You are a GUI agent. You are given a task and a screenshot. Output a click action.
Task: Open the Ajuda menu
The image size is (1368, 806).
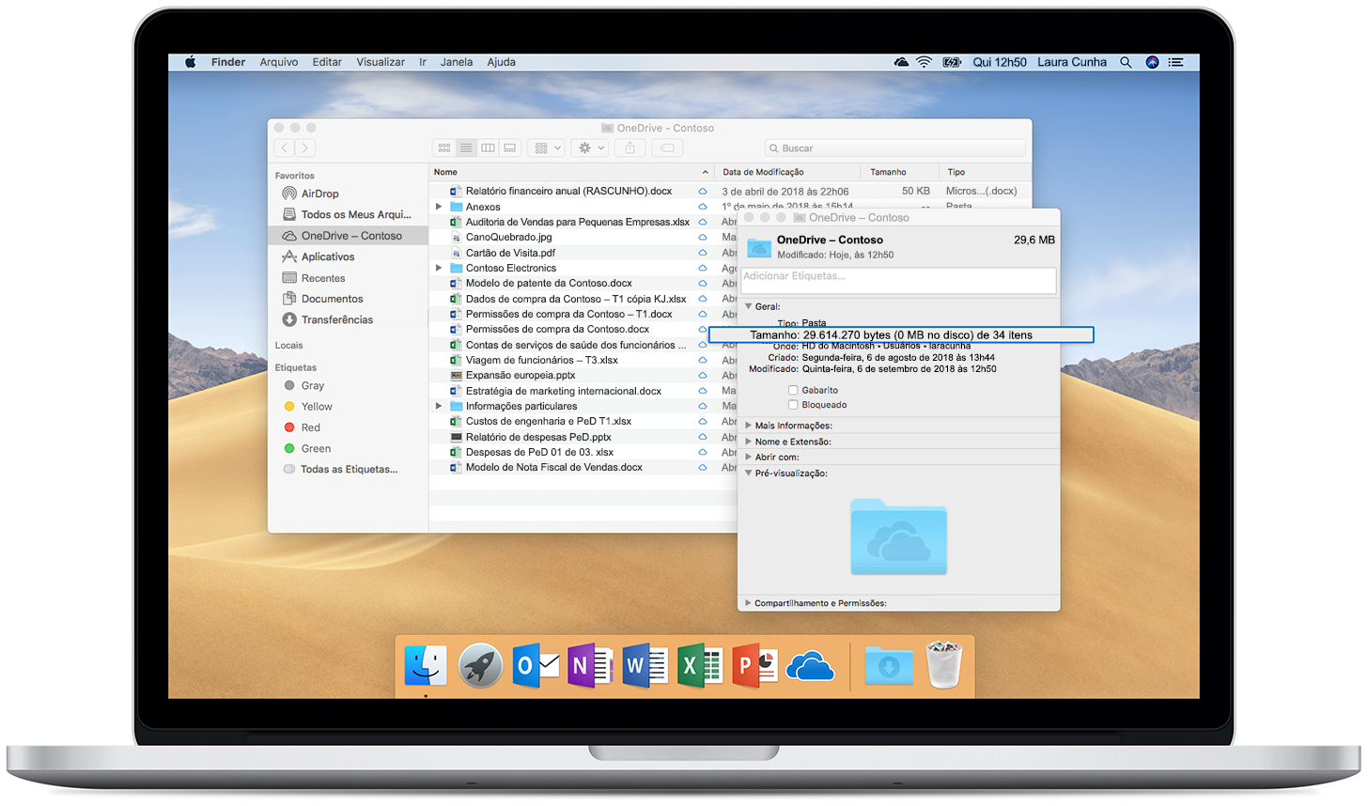click(501, 62)
